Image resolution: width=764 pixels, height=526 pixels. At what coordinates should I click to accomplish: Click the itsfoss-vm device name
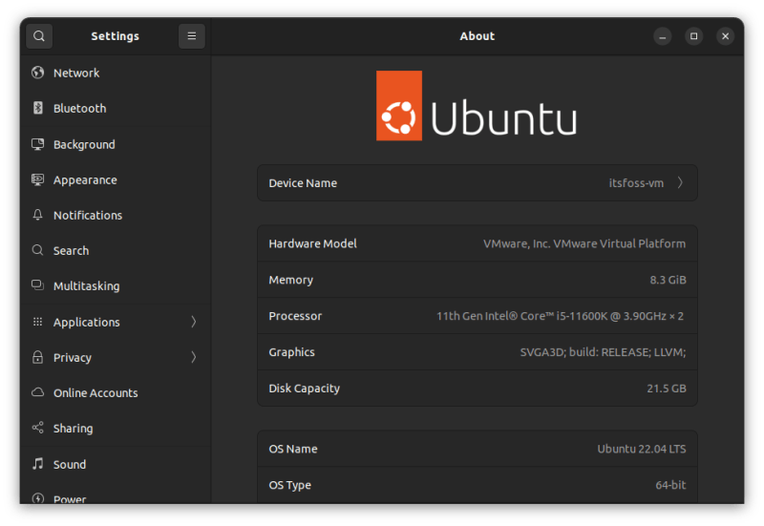636,183
